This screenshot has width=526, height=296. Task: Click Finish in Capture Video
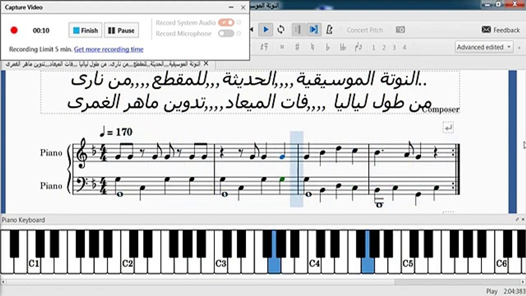(85, 30)
